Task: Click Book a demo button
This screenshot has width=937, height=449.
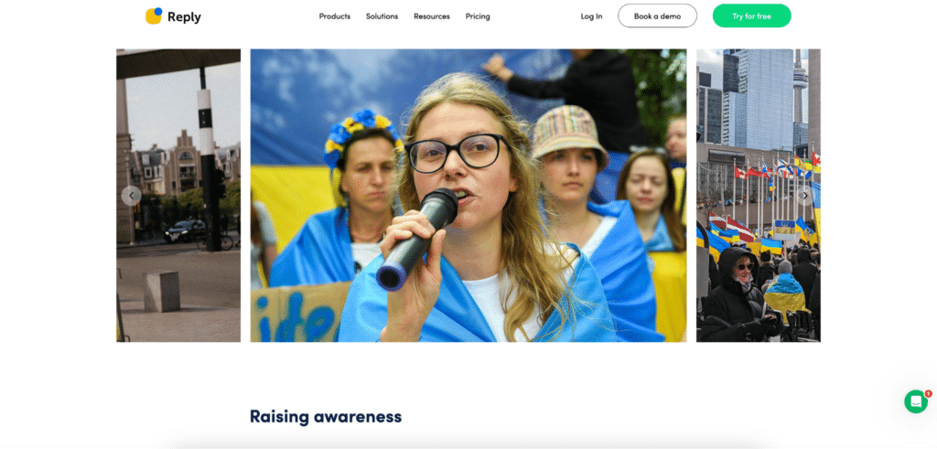Action: tap(657, 16)
